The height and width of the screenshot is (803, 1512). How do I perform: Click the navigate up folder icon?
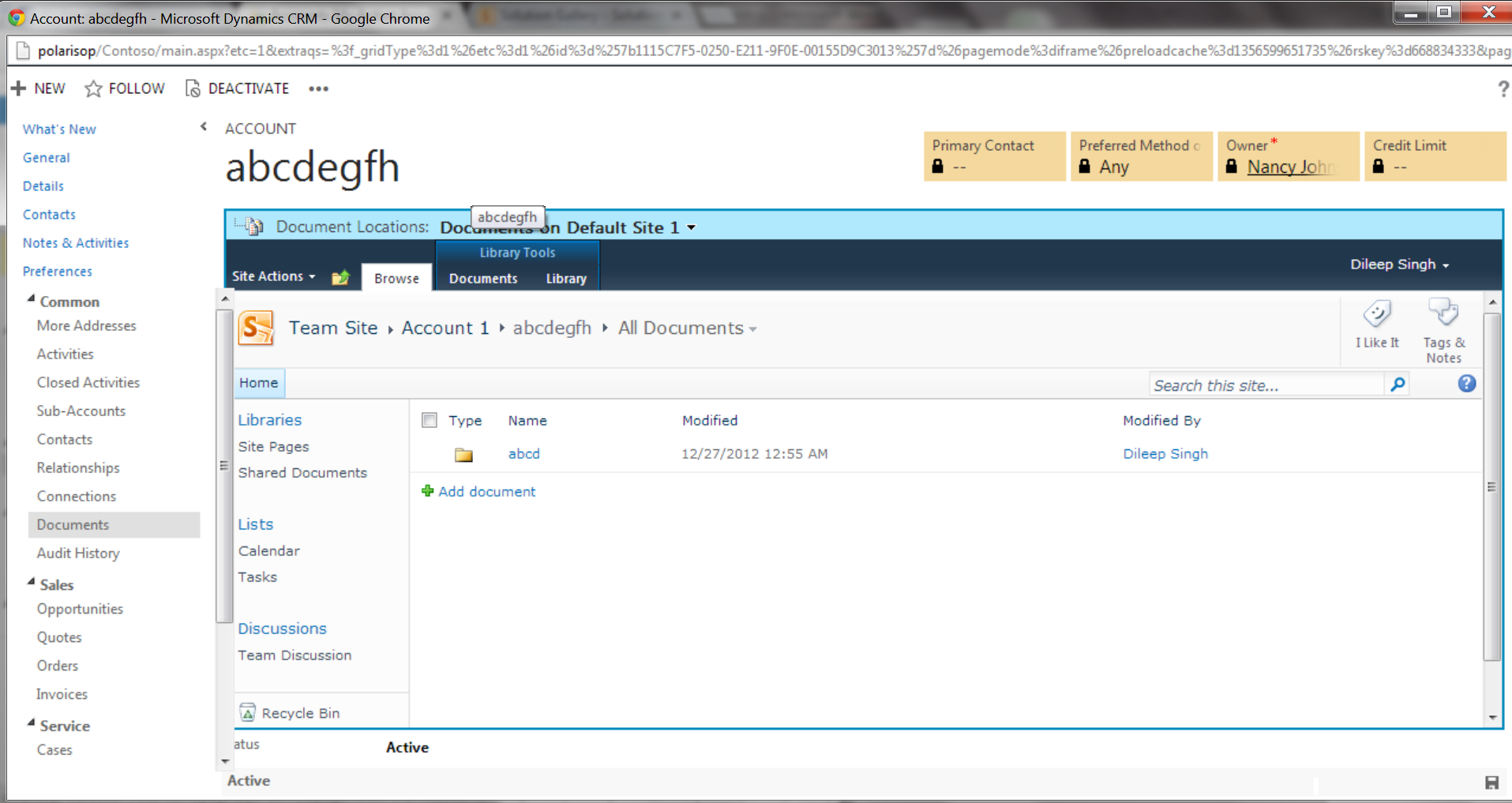340,277
